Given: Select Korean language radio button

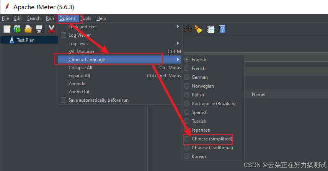Looking at the screenshot, I should (187, 156).
